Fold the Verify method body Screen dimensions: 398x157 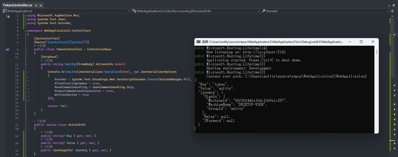[26, 64]
